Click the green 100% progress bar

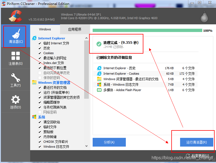coord(147,30)
